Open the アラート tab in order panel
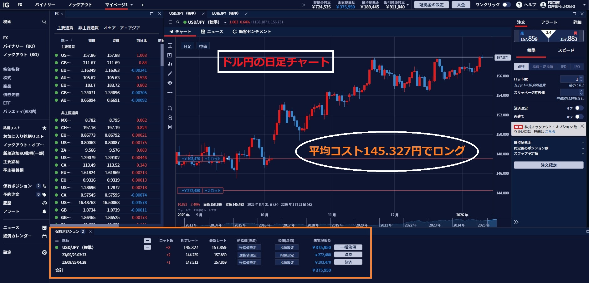Viewport: 589px width, 283px height. 549,22
